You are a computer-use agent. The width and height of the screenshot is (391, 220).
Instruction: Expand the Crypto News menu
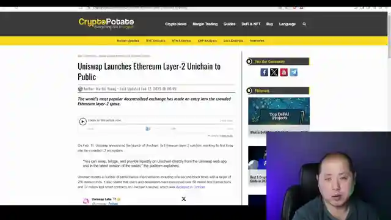(x=176, y=24)
